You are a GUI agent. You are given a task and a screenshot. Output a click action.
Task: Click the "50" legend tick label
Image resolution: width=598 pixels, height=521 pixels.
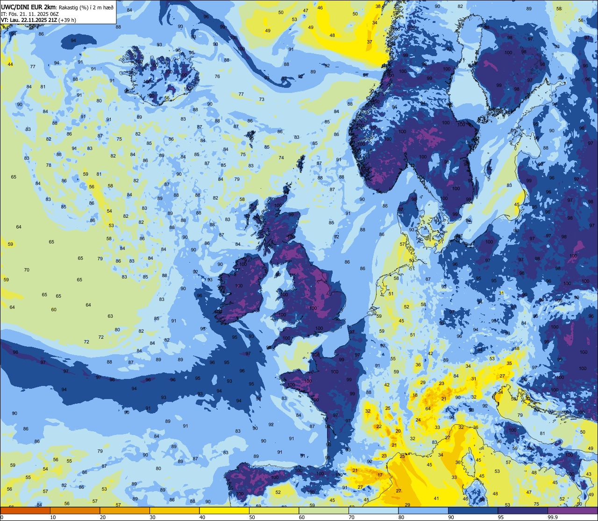(x=252, y=517)
